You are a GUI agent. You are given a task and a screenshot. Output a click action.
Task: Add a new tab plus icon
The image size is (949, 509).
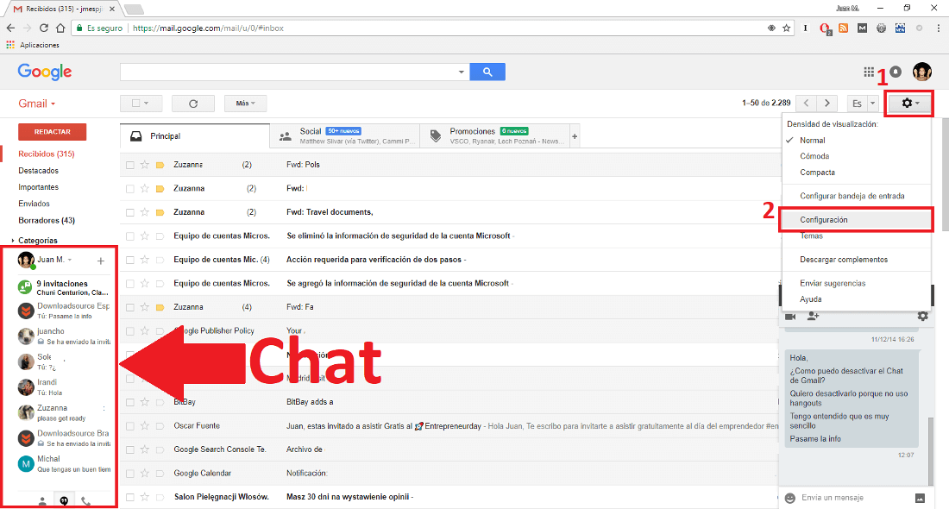pos(575,136)
